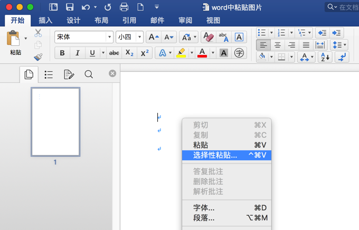Close the navigation sidebar with X button
359x230 pixels.
(112, 73)
